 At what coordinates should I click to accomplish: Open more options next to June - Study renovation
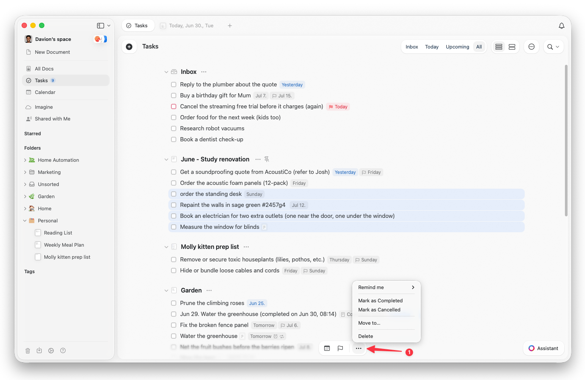coord(258,160)
